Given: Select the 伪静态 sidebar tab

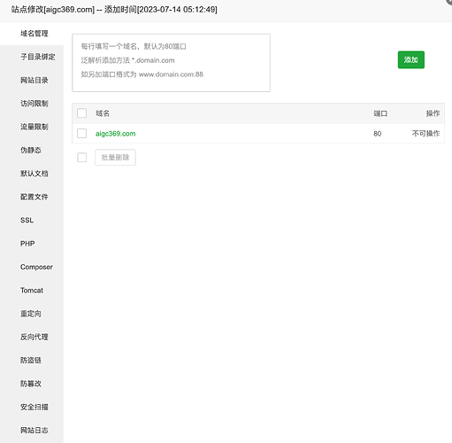Looking at the screenshot, I should (32, 150).
